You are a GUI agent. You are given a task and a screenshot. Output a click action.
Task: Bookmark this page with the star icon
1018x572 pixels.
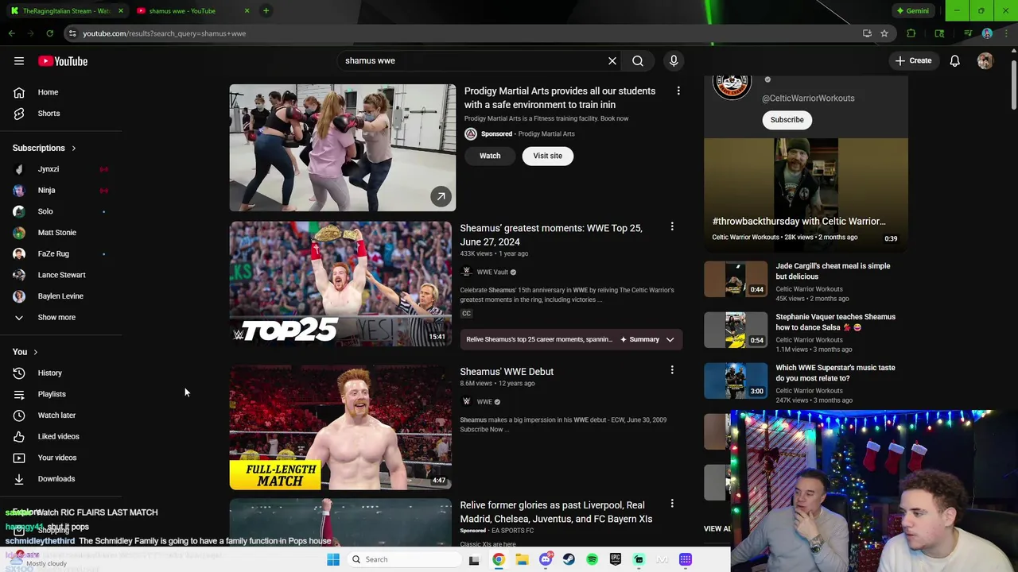884,33
